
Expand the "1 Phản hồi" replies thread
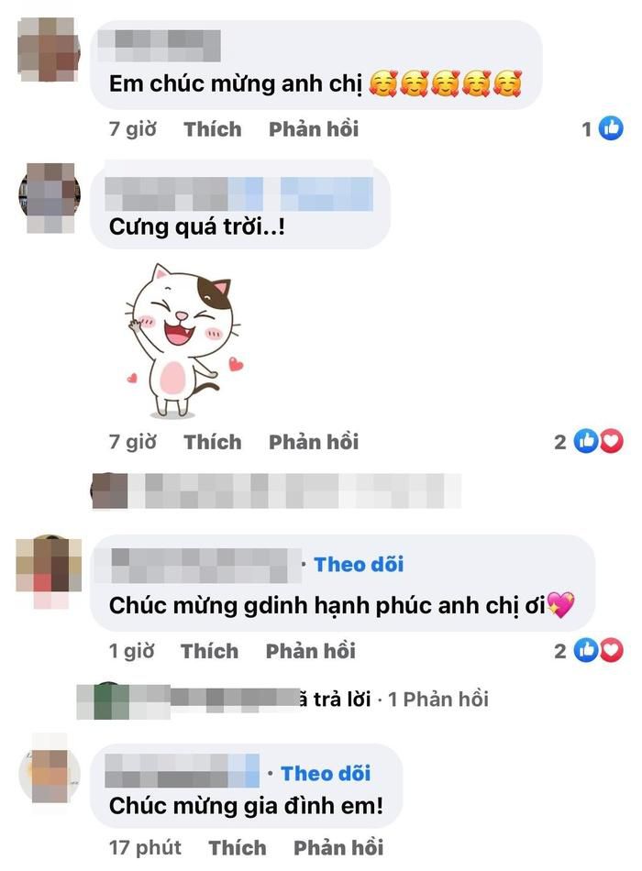tap(438, 700)
